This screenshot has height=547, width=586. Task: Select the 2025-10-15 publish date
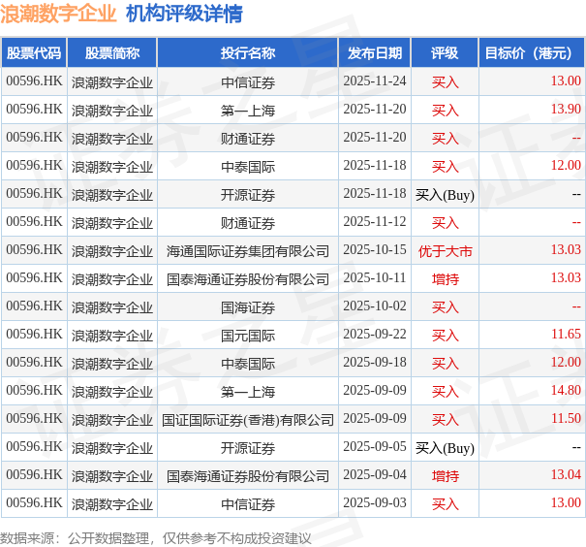375,250
